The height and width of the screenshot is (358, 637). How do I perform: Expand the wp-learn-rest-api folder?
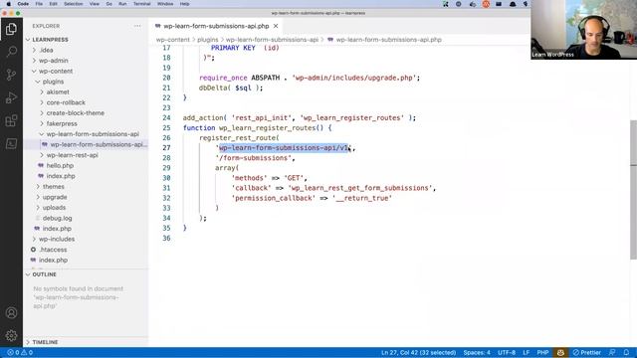click(x=42, y=155)
